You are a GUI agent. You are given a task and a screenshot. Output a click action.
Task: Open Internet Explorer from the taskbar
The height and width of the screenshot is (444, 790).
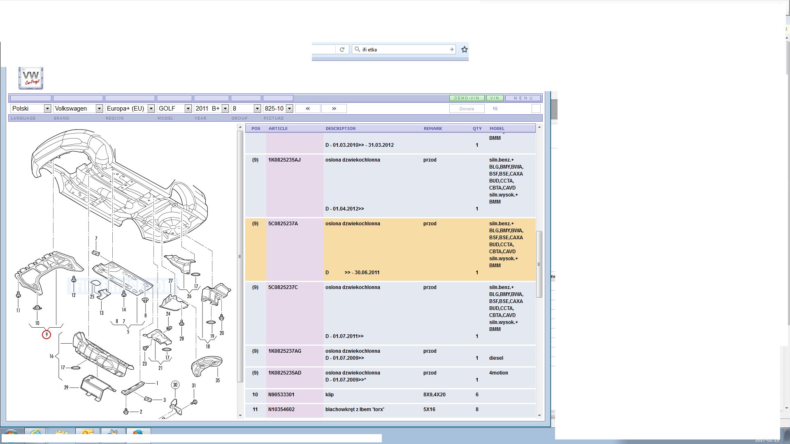(35, 435)
